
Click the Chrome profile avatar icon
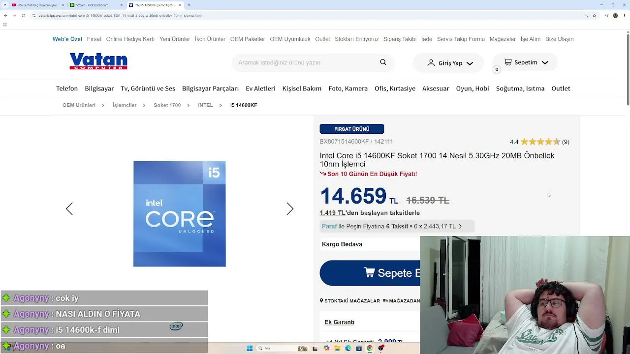pos(615,15)
